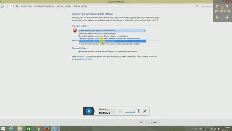232x131 pixels.
Task: Click the Cancel button
Action: [x=154, y=122]
